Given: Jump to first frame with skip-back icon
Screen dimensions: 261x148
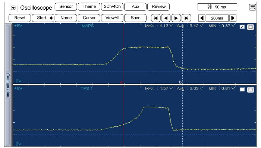Looking at the screenshot, I should [155, 18].
